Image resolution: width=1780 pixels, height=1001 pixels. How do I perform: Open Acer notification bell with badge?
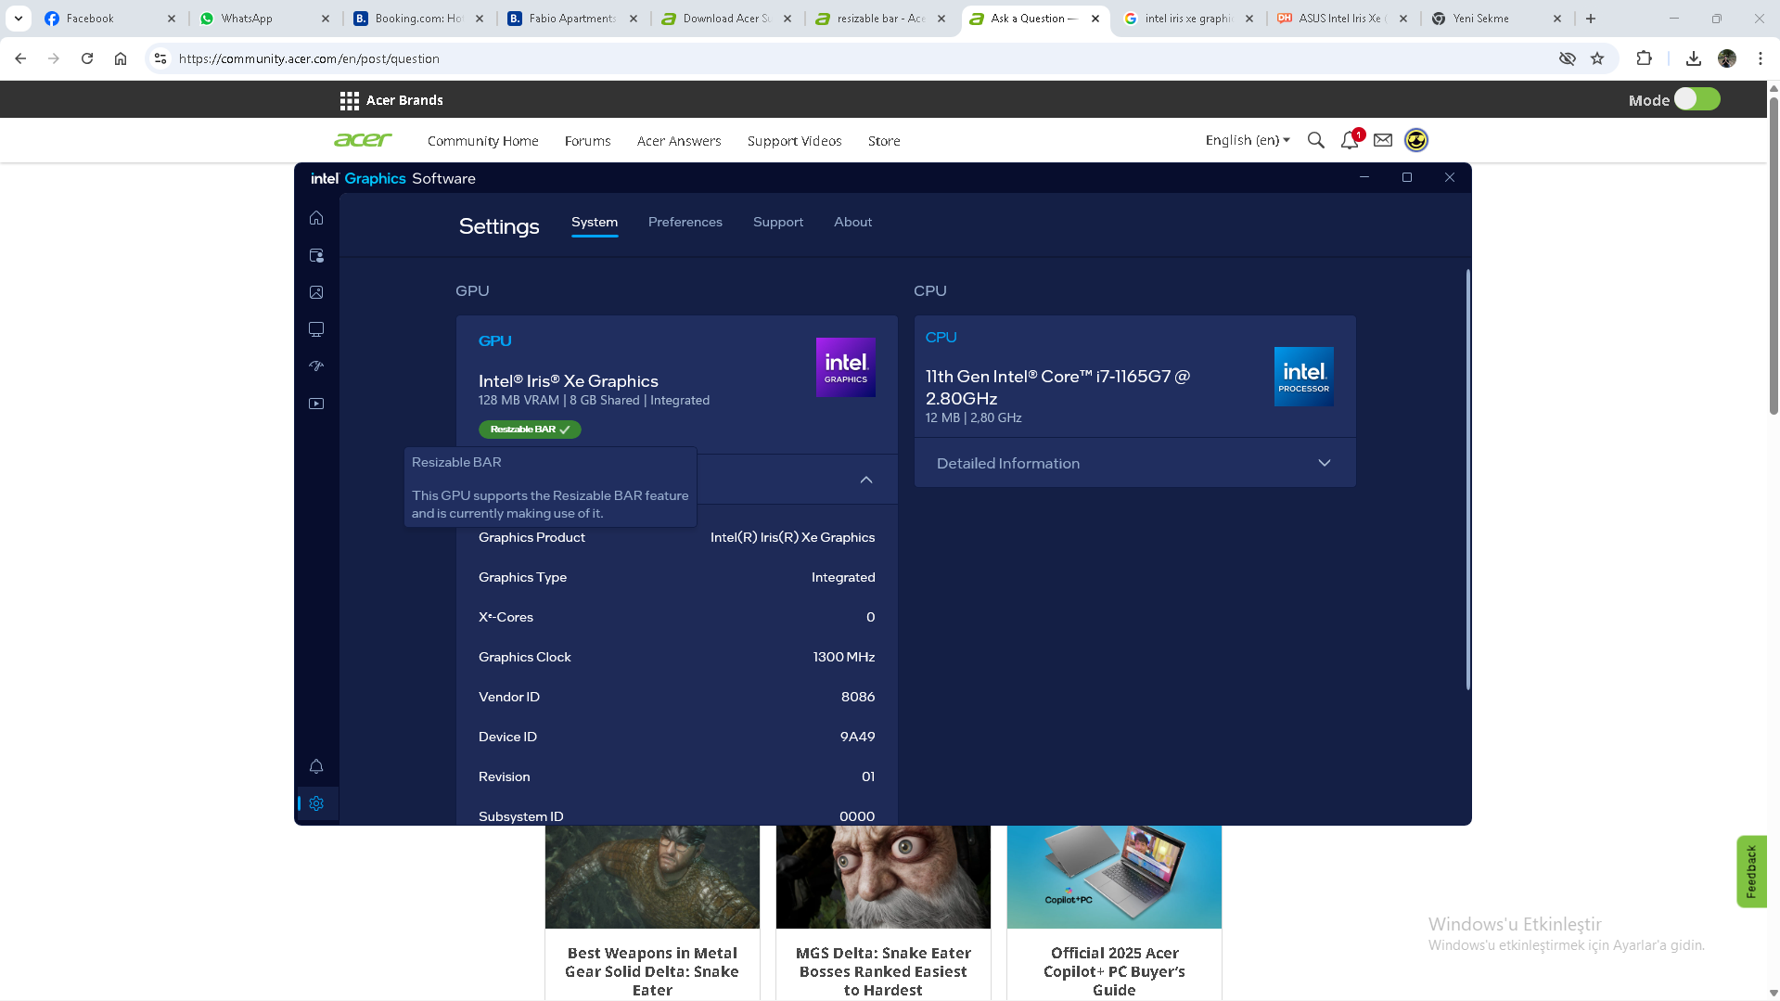coord(1350,140)
